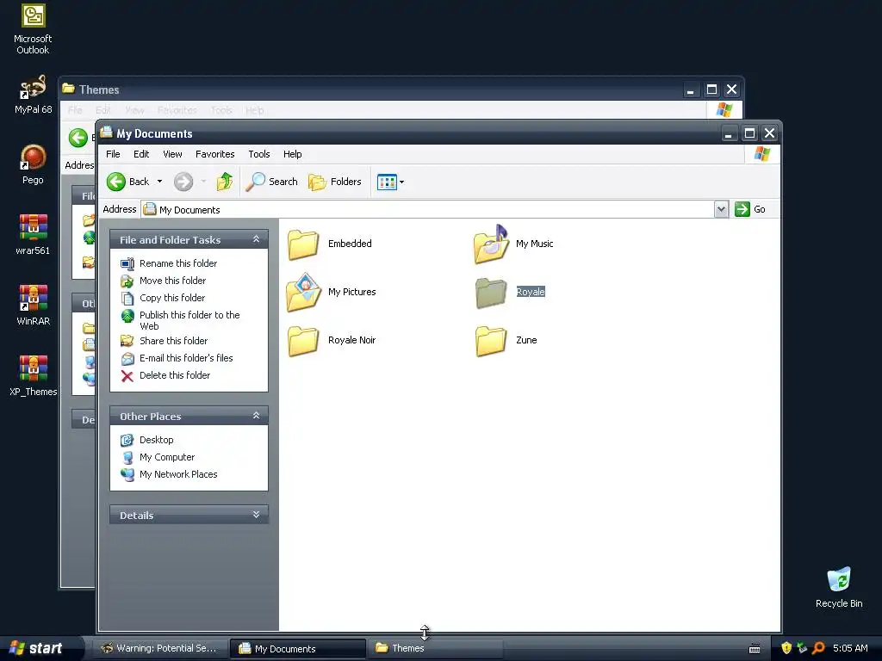Collapse the Other Places panel

[x=256, y=416]
